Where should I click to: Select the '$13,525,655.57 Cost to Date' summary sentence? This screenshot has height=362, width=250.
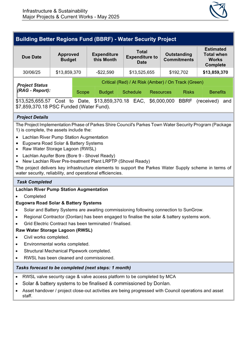pos(124,104)
